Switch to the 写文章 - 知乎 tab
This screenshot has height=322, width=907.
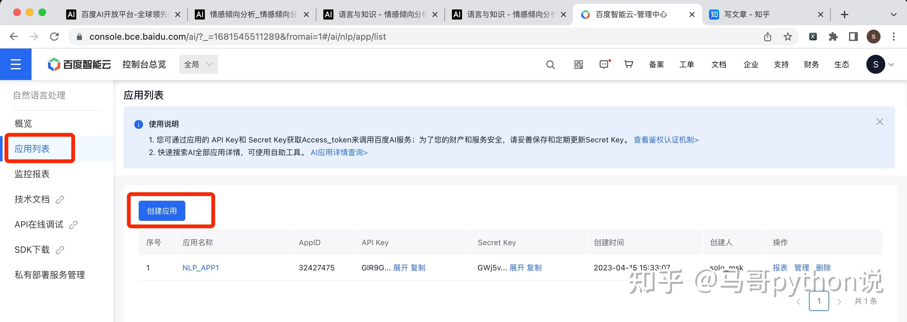[747, 14]
